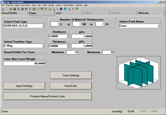Viewport: 166px width, 115px height.
Task: Open the Bundle menu
Action: tap(51, 5)
